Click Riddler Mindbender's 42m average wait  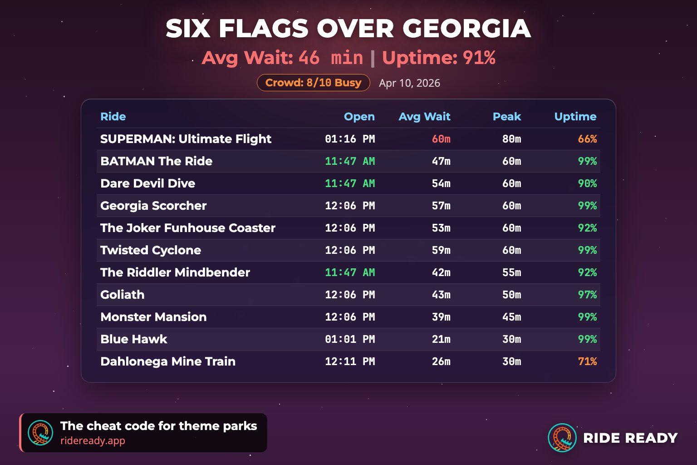coord(442,272)
